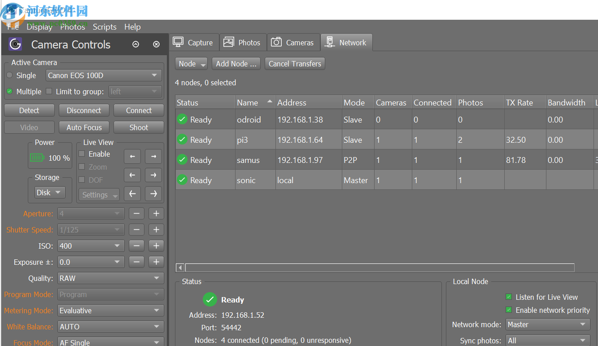Open the Metering Mode Evaluative dropdown
Screen dimensions: 598x346
coord(111,311)
